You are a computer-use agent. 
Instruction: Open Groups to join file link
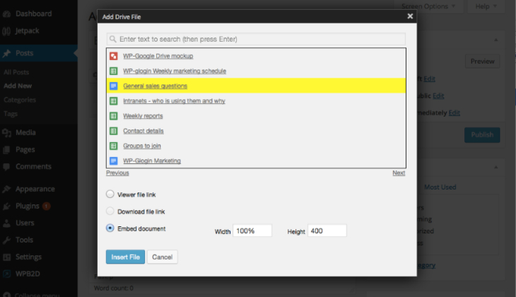tap(142, 146)
